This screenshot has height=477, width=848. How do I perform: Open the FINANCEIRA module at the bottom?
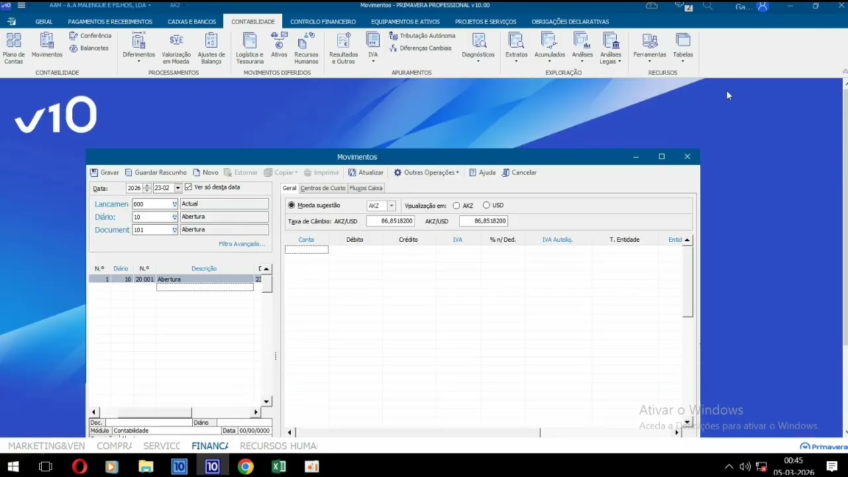pos(210,446)
